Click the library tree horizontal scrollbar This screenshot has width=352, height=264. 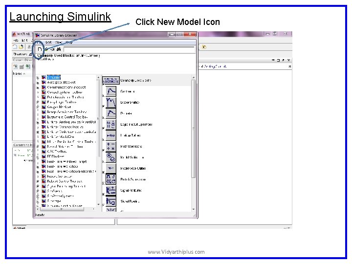pyautogui.click(x=62, y=209)
